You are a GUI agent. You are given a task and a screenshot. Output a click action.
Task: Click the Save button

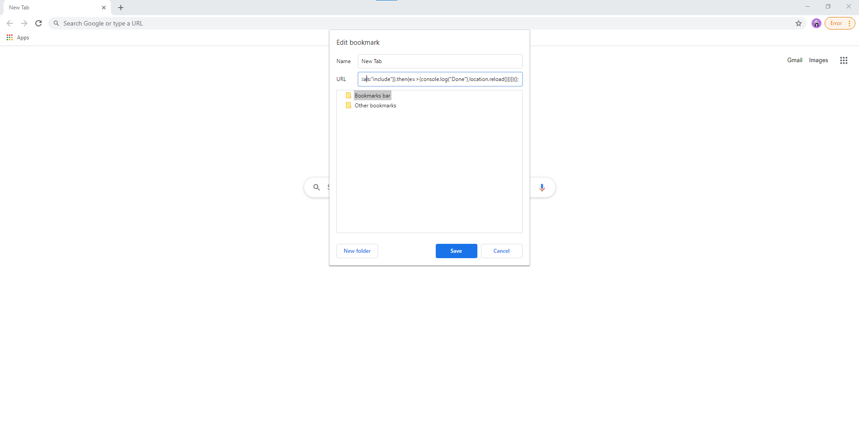coord(456,251)
